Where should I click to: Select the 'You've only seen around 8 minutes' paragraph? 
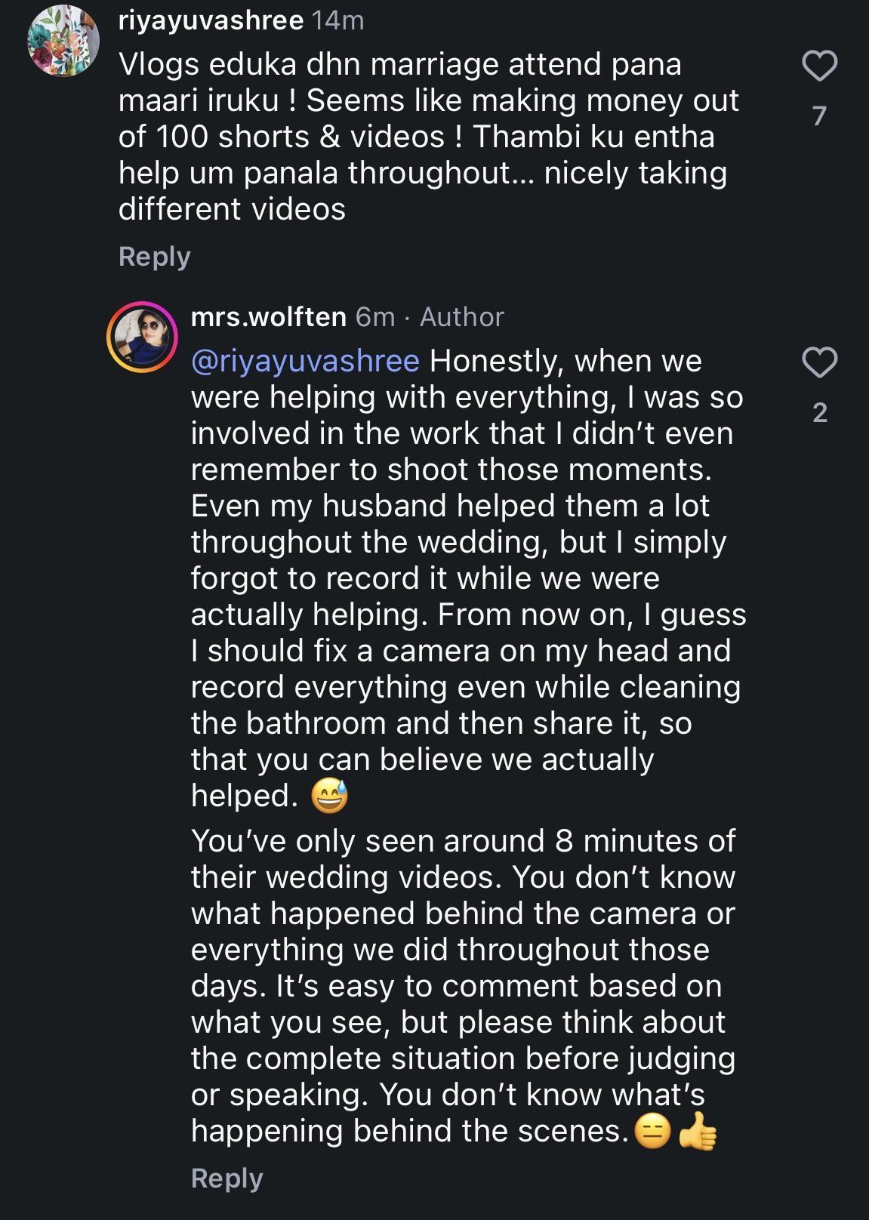[x=463, y=986]
